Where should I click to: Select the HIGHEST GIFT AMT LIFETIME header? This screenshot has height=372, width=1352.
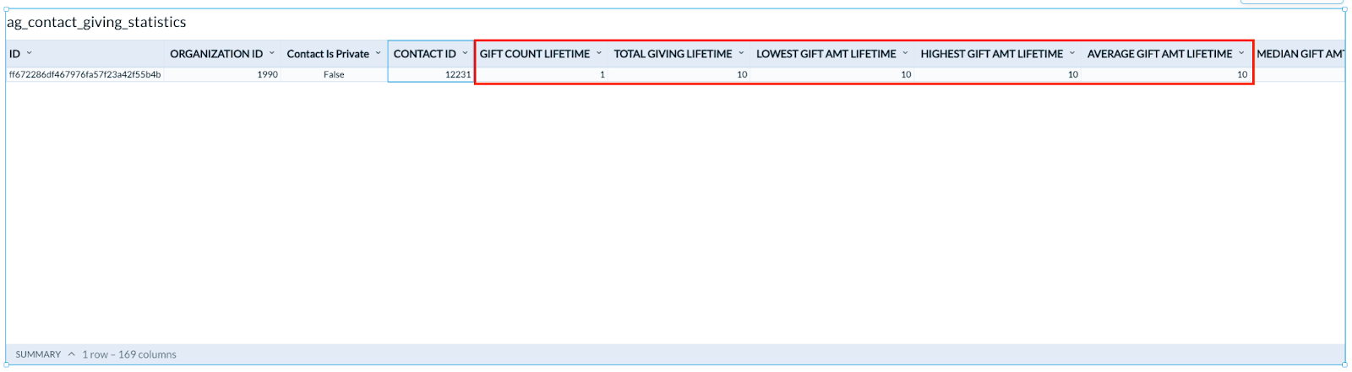pyautogui.click(x=998, y=54)
